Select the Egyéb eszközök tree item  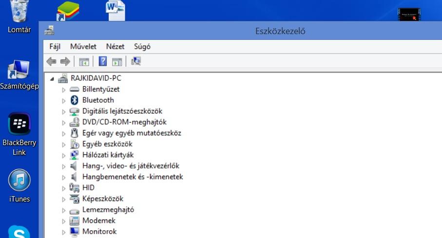107,144
